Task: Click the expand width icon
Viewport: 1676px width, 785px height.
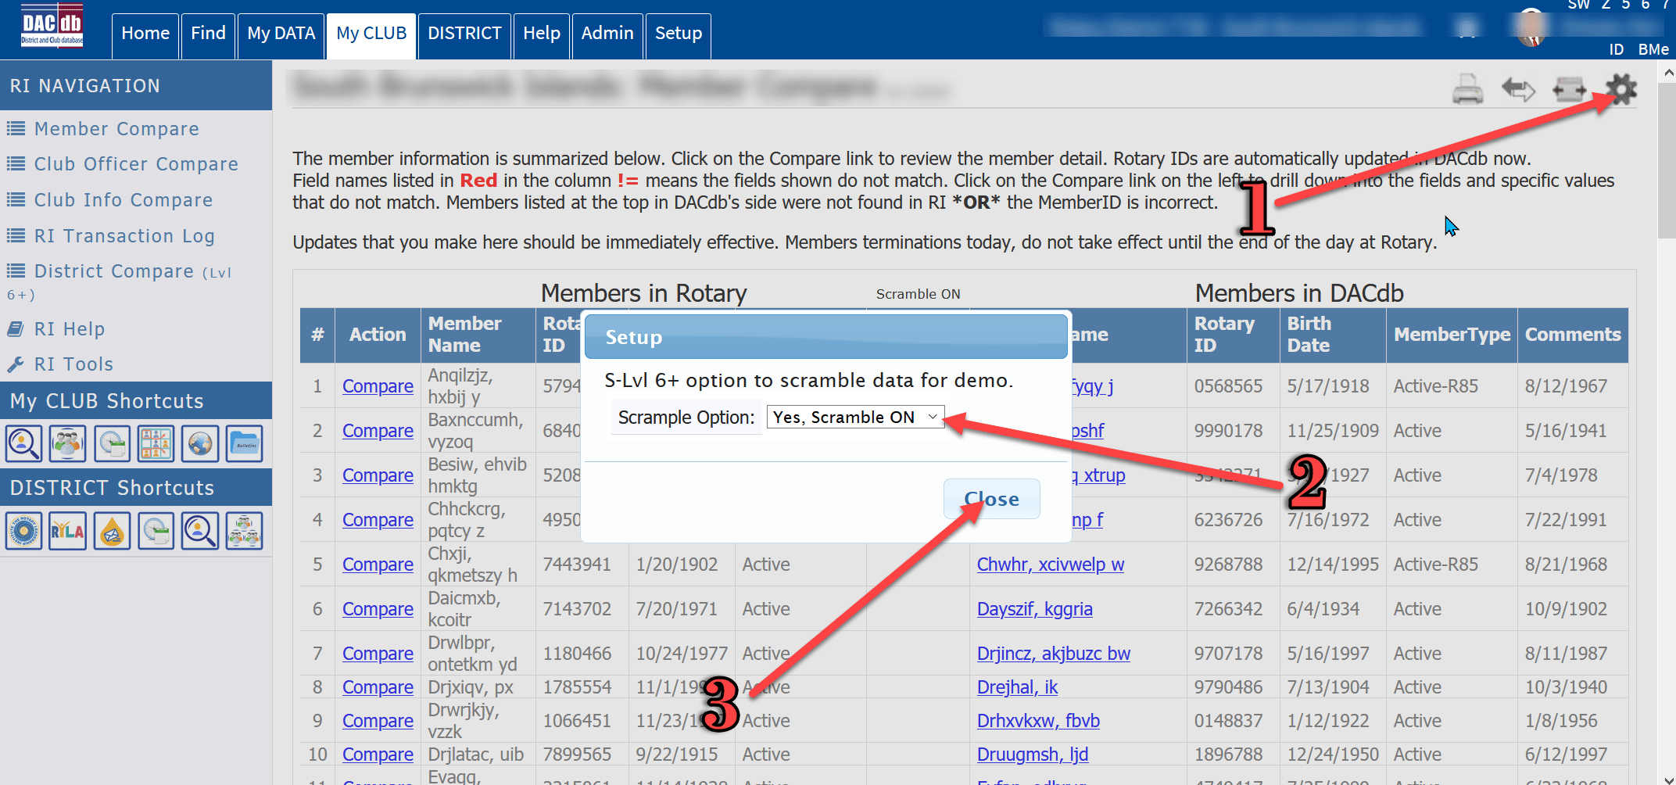Action: (1569, 89)
